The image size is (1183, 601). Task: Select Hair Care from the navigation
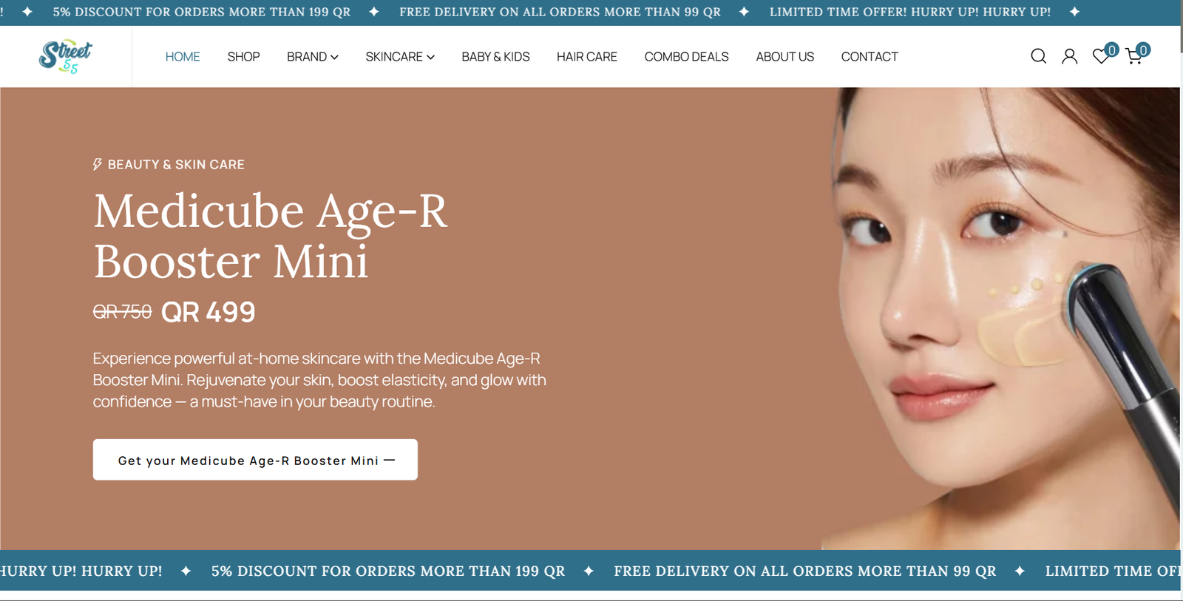click(586, 57)
